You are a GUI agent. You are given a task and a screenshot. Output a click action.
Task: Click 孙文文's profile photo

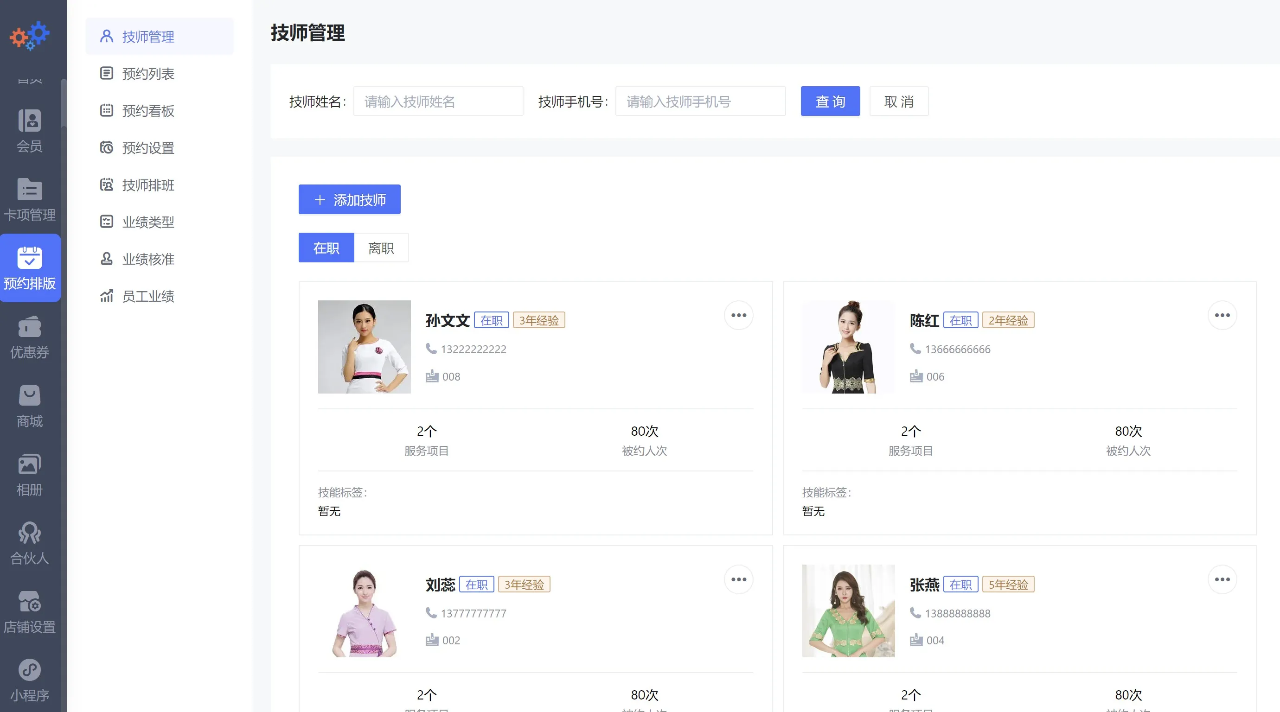(364, 347)
